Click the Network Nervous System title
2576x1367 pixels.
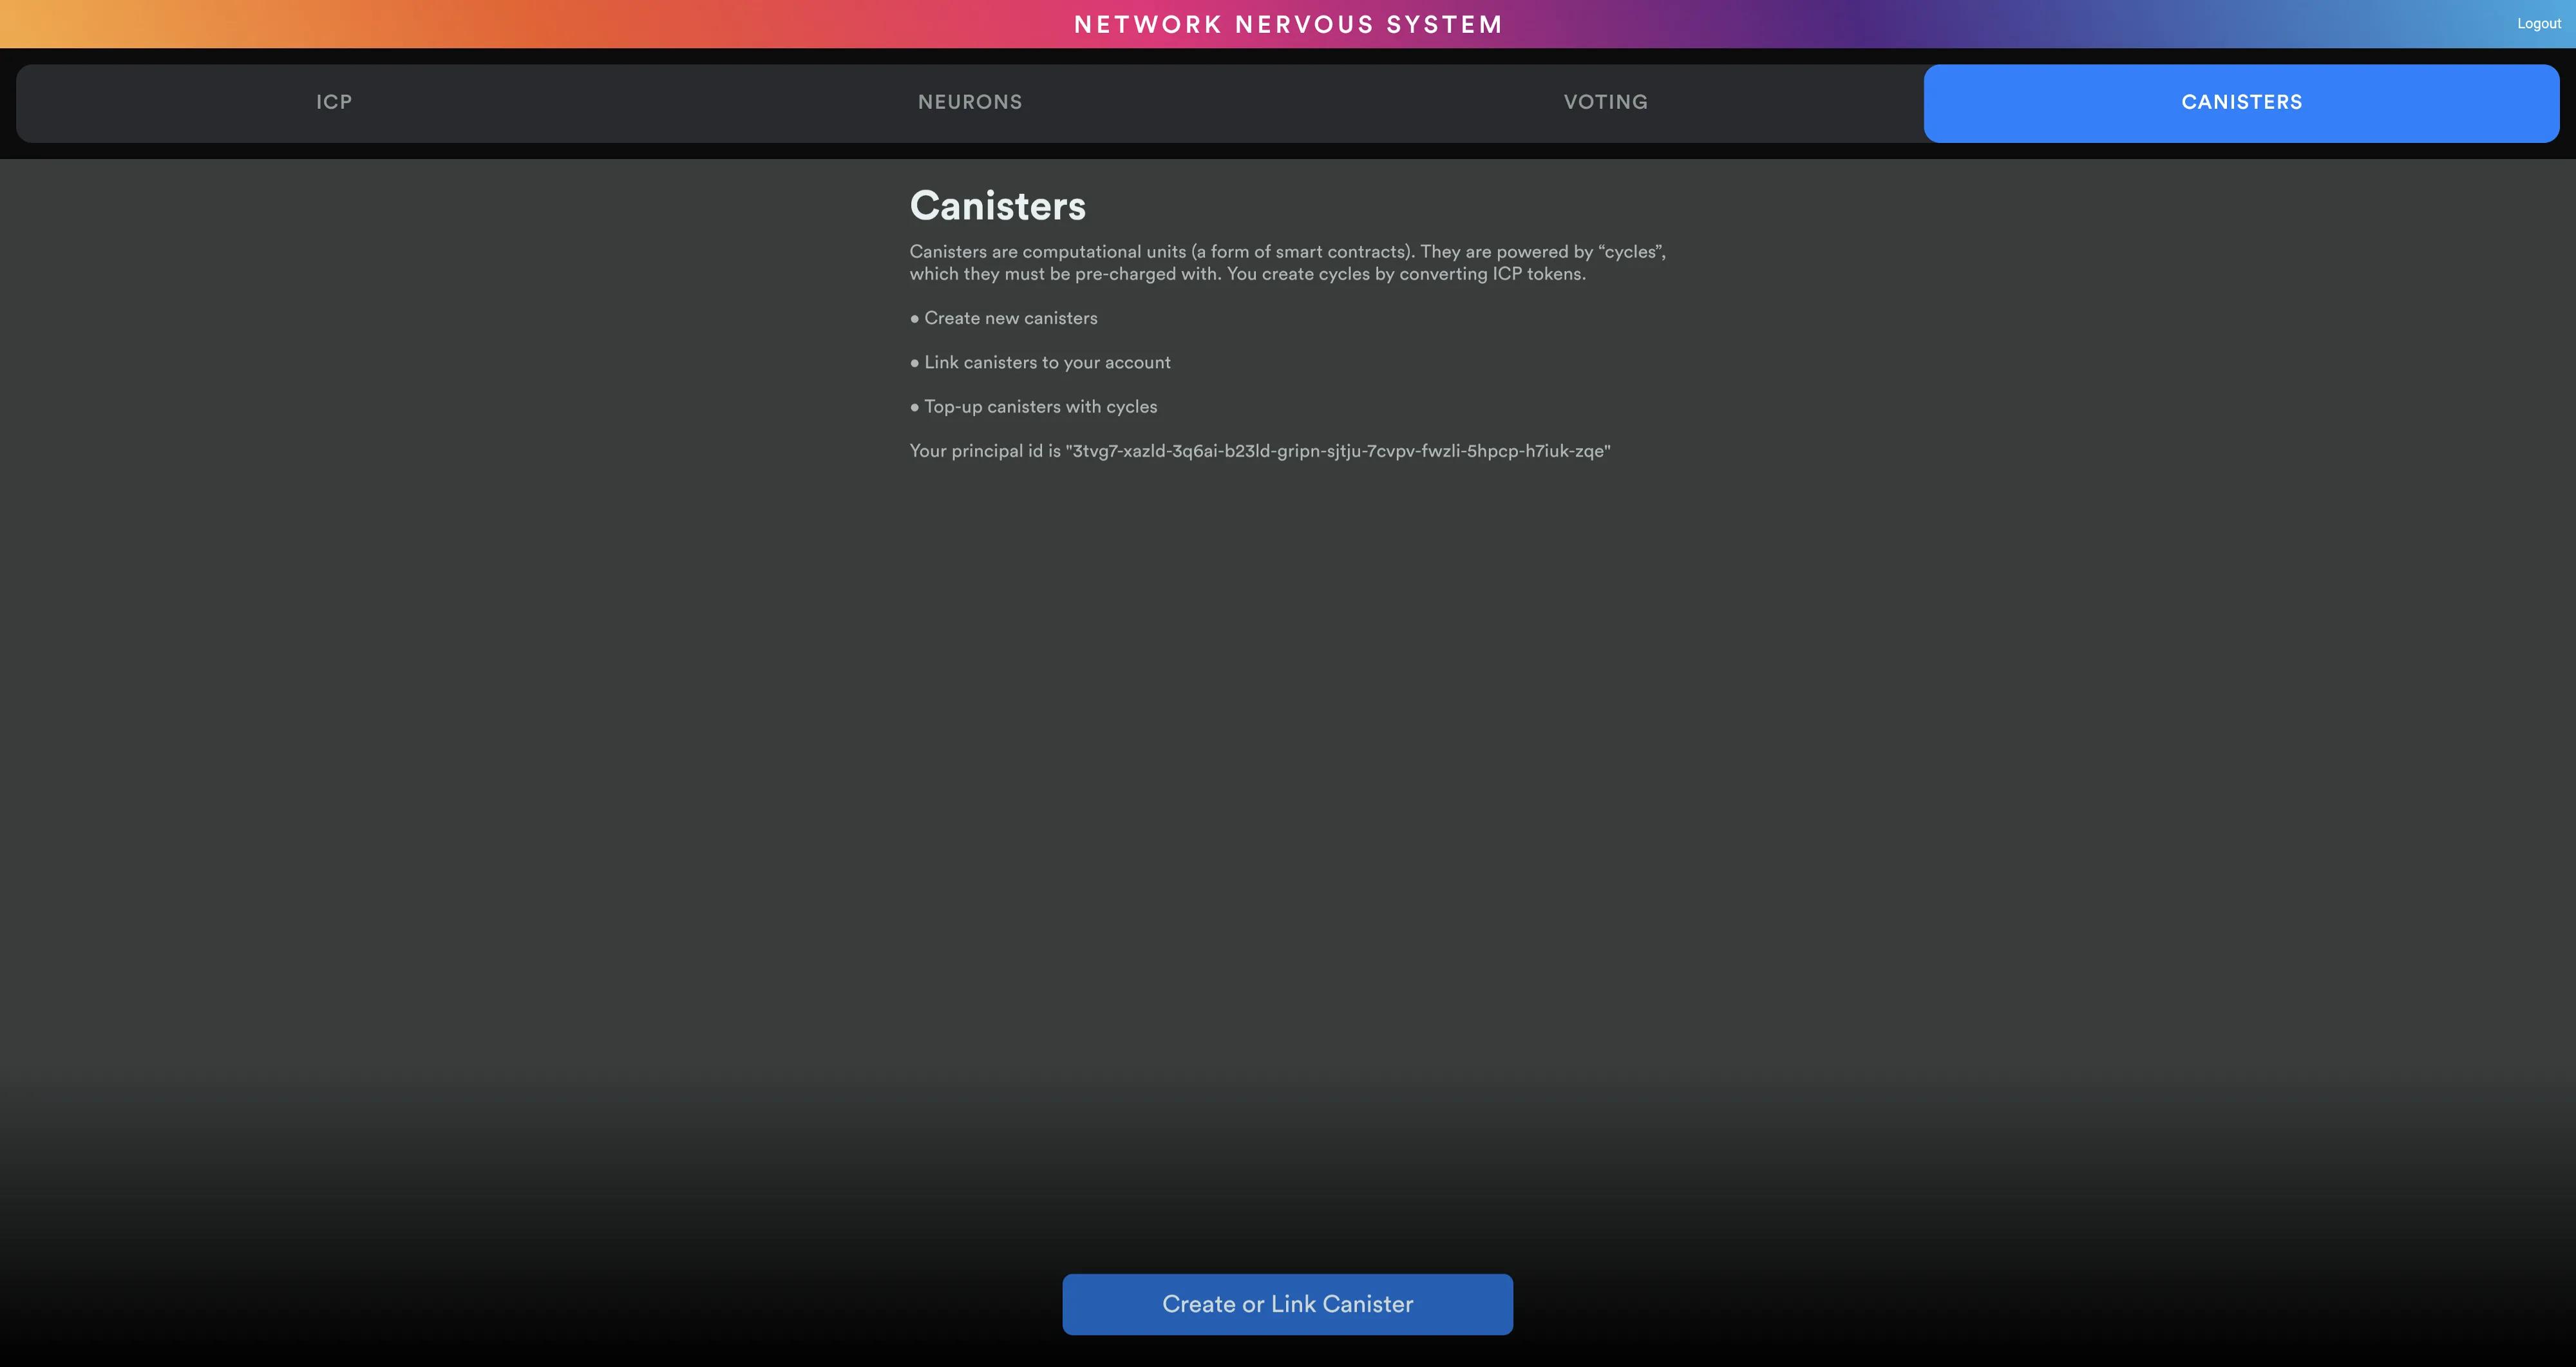(x=1288, y=24)
